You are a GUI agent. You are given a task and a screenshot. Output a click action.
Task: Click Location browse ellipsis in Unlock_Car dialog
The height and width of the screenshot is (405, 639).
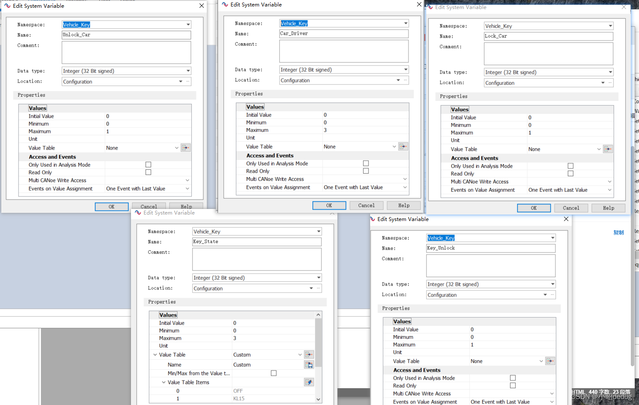[x=188, y=81]
